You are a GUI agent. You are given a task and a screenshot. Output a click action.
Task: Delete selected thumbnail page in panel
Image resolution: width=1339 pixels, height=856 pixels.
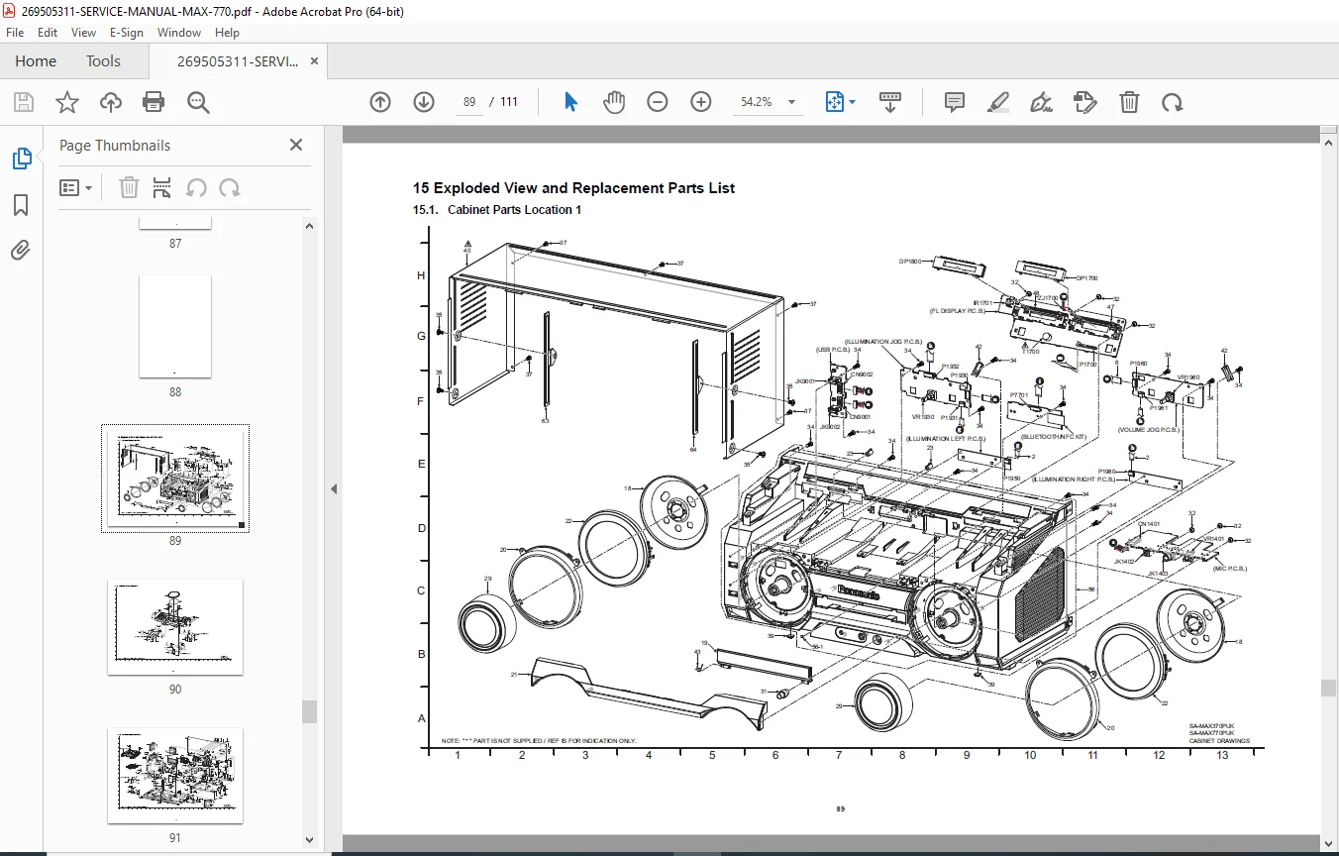[129, 187]
